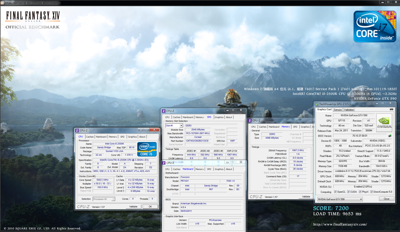Open Caches tab in CPU-Z Memory window
The width and height of the screenshot is (400, 232).
[262, 127]
